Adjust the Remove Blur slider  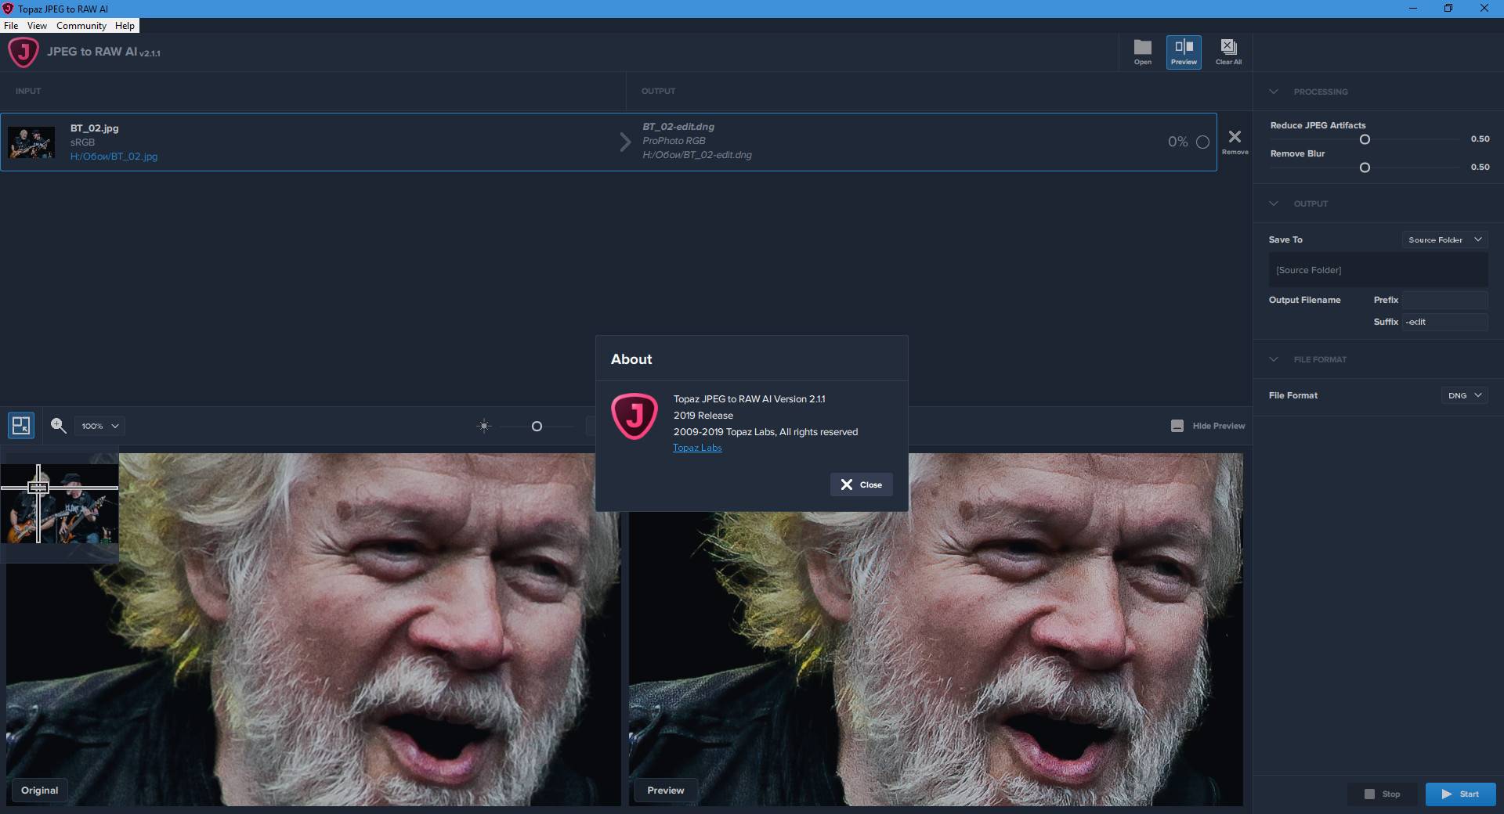pyautogui.click(x=1365, y=167)
